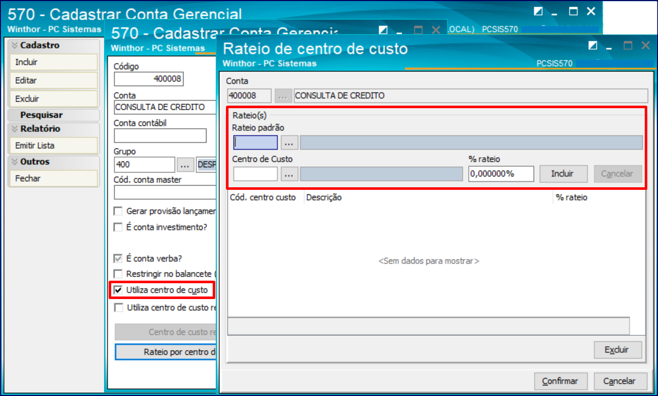Collapse the Outros section header
Image resolution: width=658 pixels, height=396 pixels.
tap(54, 162)
